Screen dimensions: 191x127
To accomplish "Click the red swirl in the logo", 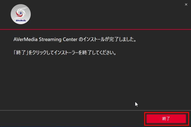I will click(x=18, y=14).
